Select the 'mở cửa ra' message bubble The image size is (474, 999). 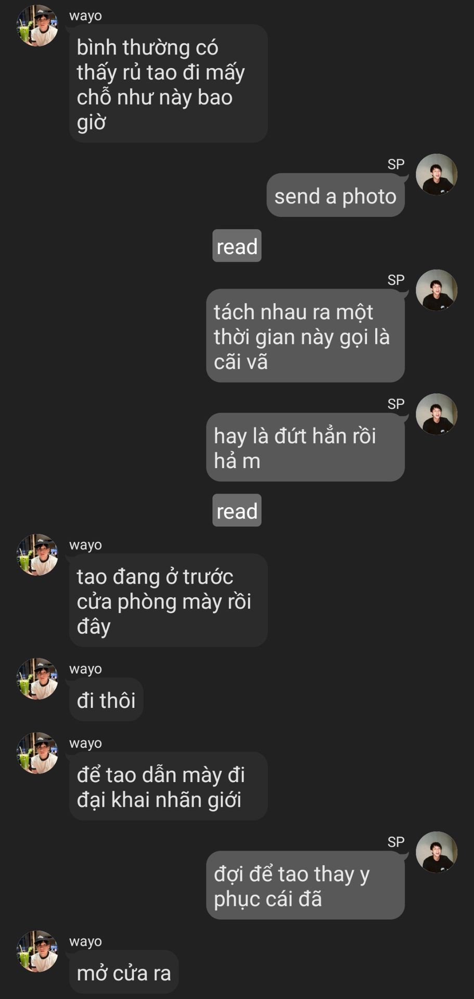124,972
